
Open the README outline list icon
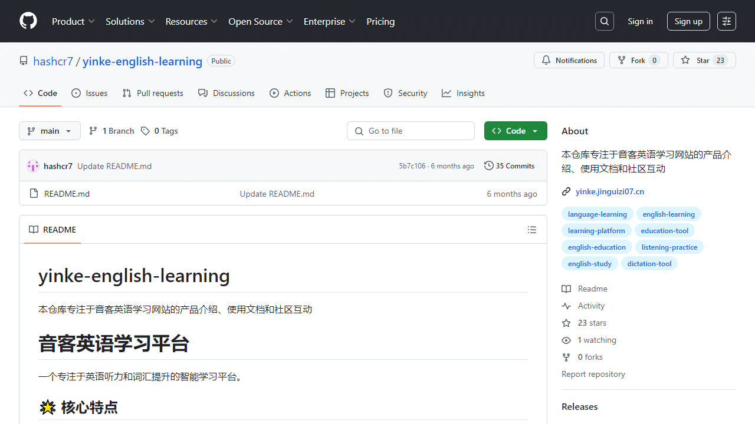tap(532, 230)
